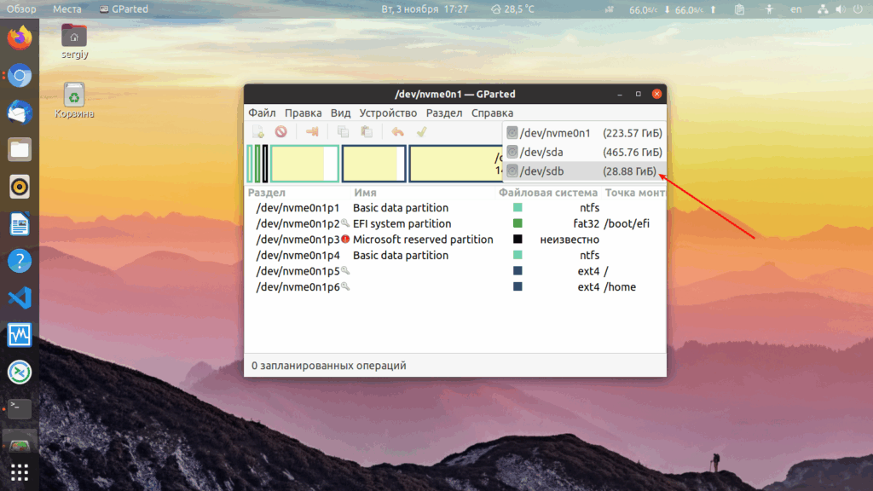Open the Места menu in top panel

[66, 9]
